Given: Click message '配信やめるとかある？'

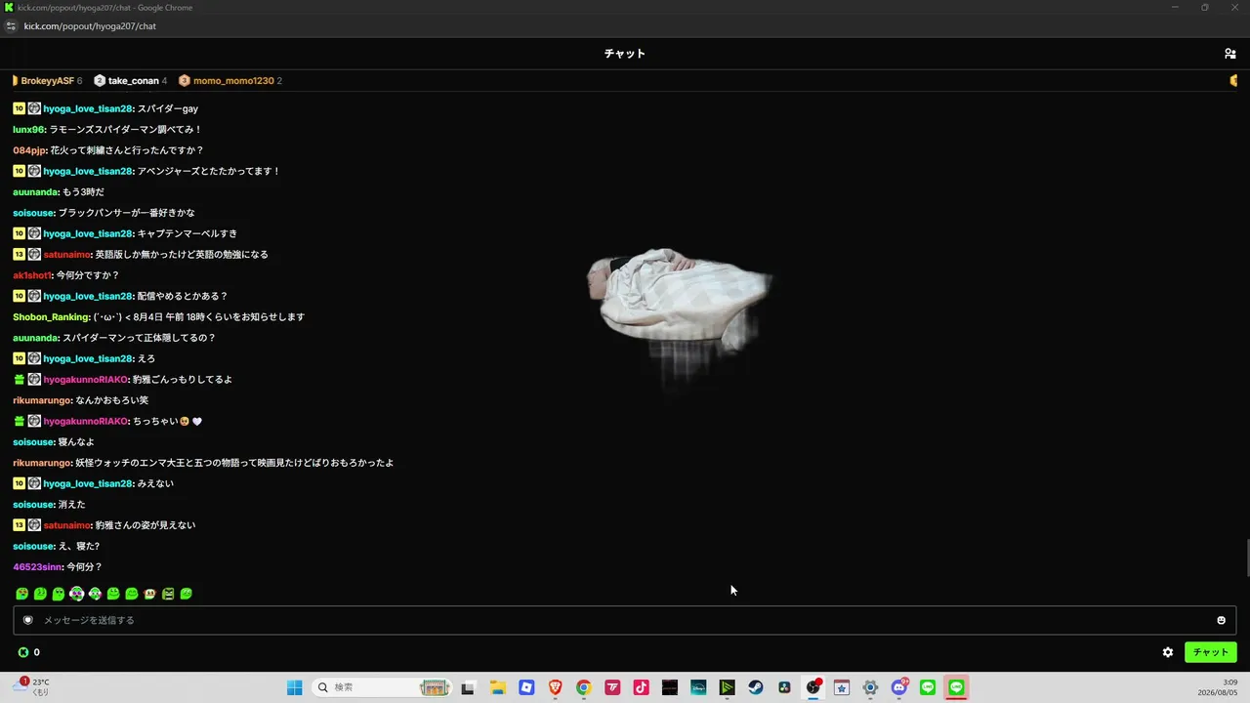Looking at the screenshot, I should pos(183,296).
